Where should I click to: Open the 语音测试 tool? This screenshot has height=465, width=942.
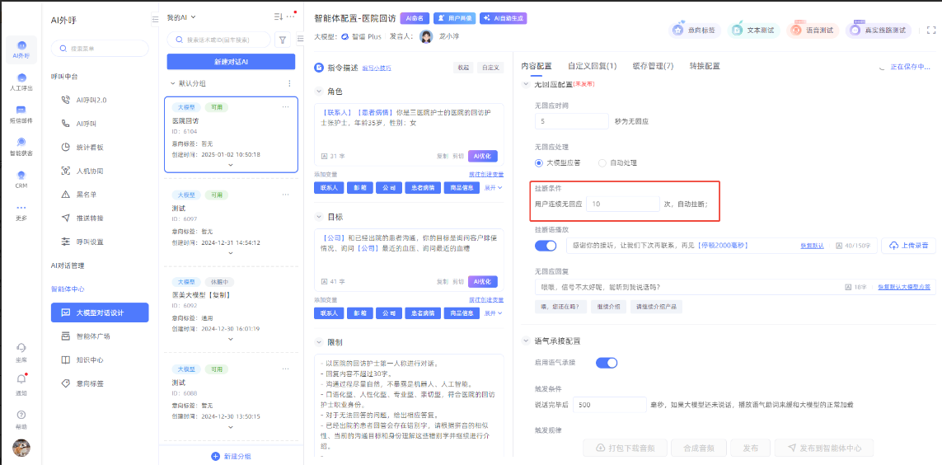pos(812,30)
